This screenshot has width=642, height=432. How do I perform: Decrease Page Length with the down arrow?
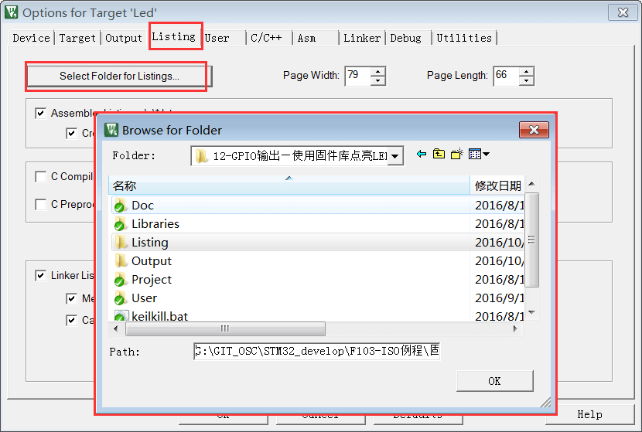point(526,80)
